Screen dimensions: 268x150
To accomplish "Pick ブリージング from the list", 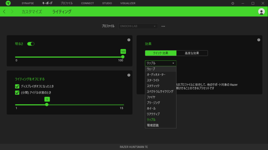I will (x=161, y=103).
